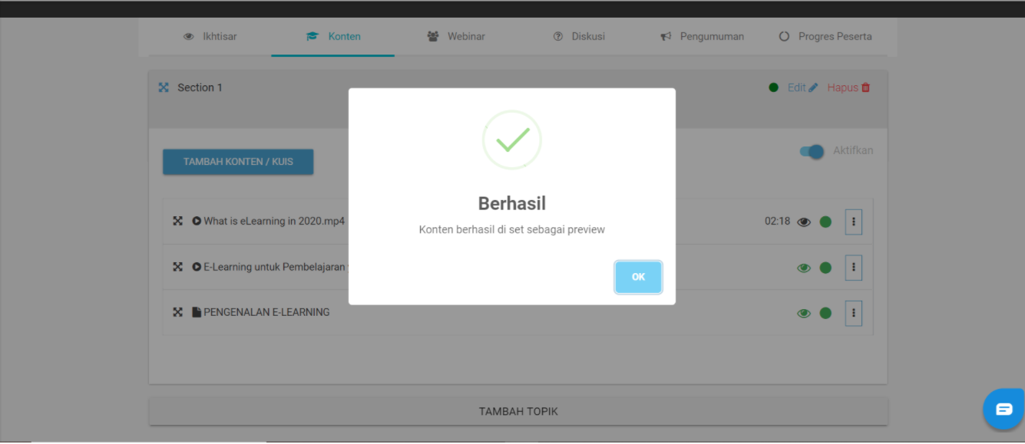
Task: Switch to the Webinar tab
Action: pos(456,36)
